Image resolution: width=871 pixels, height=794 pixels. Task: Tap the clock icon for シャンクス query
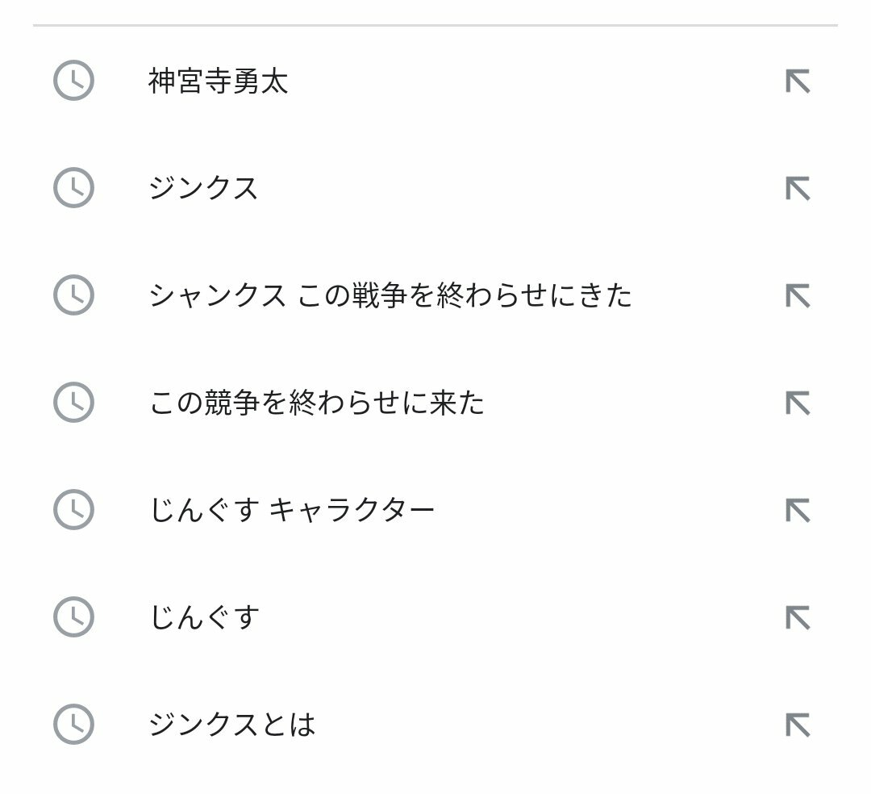click(73, 295)
